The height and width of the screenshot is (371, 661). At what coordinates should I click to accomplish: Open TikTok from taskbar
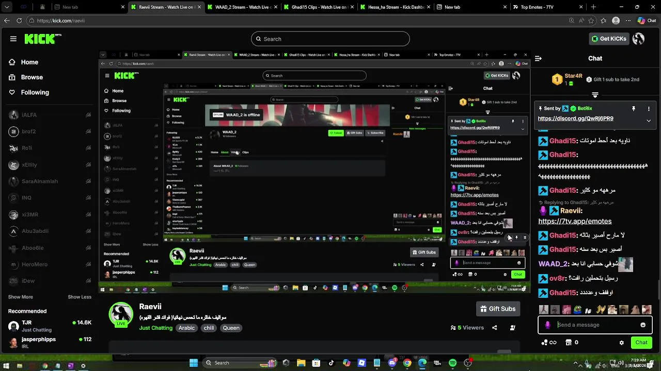[x=331, y=363]
